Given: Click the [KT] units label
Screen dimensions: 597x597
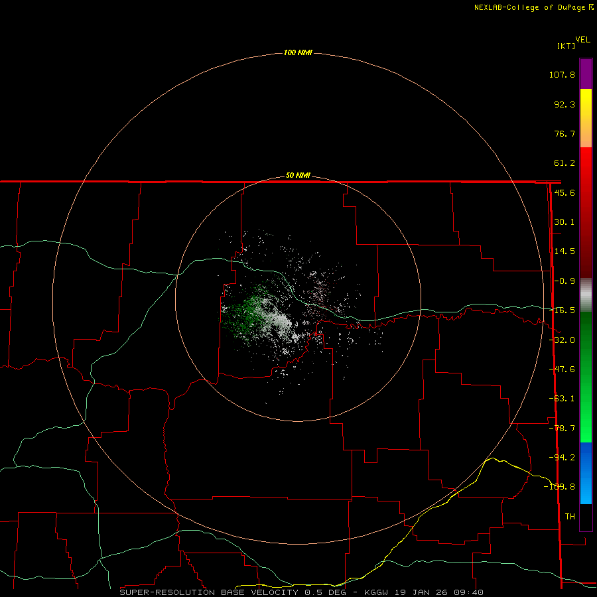Looking at the screenshot, I should tap(566, 46).
